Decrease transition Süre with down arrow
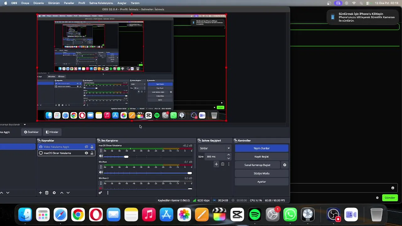This screenshot has width=402, height=226. coord(229,158)
